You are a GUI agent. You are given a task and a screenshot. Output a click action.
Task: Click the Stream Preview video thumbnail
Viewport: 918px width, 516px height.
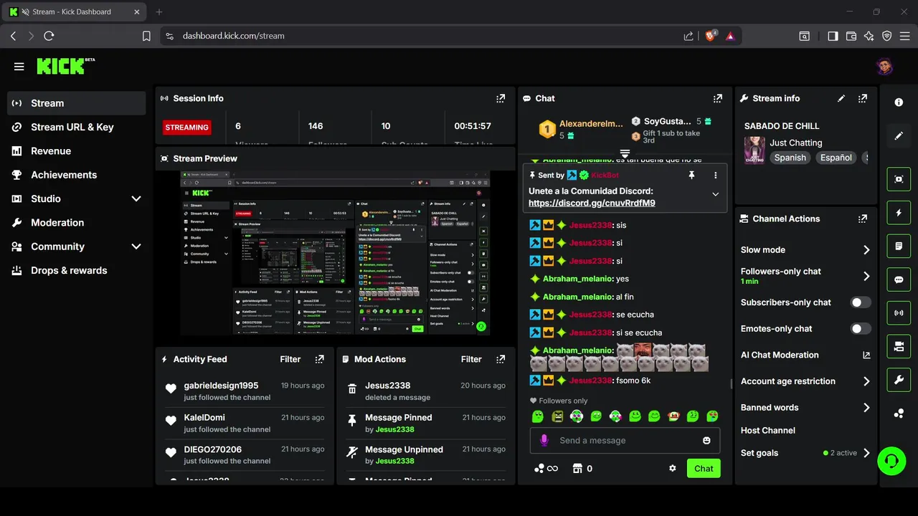pos(335,254)
